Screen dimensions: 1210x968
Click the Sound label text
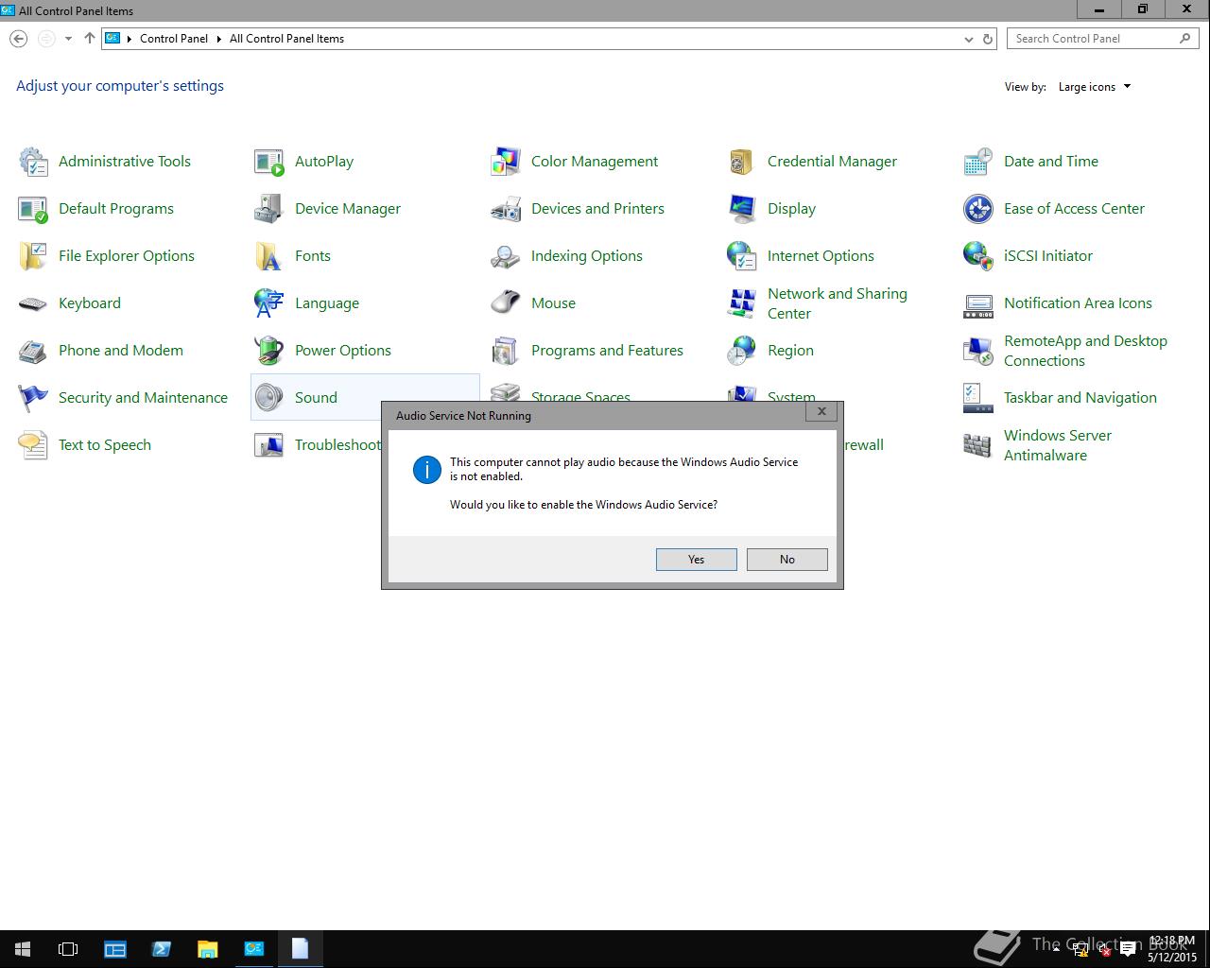(316, 398)
